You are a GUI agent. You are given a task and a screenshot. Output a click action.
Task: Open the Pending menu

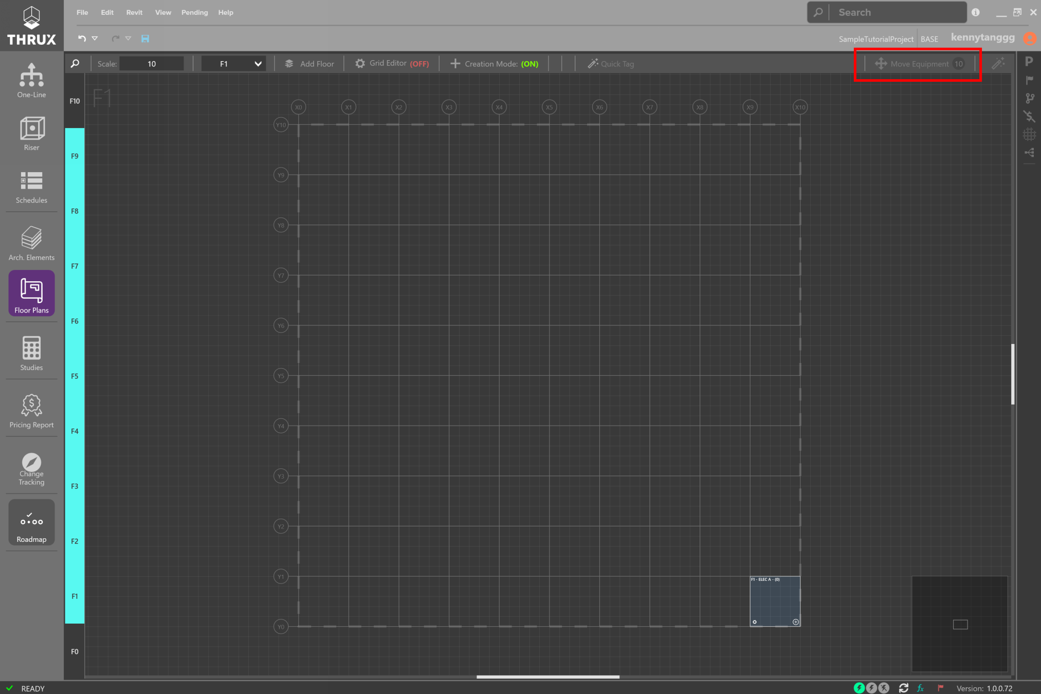pos(194,12)
